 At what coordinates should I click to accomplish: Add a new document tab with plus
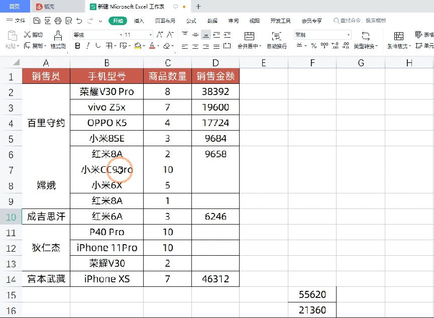(198, 7)
